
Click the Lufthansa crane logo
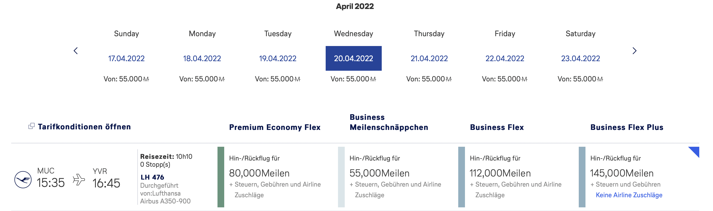coord(23,180)
